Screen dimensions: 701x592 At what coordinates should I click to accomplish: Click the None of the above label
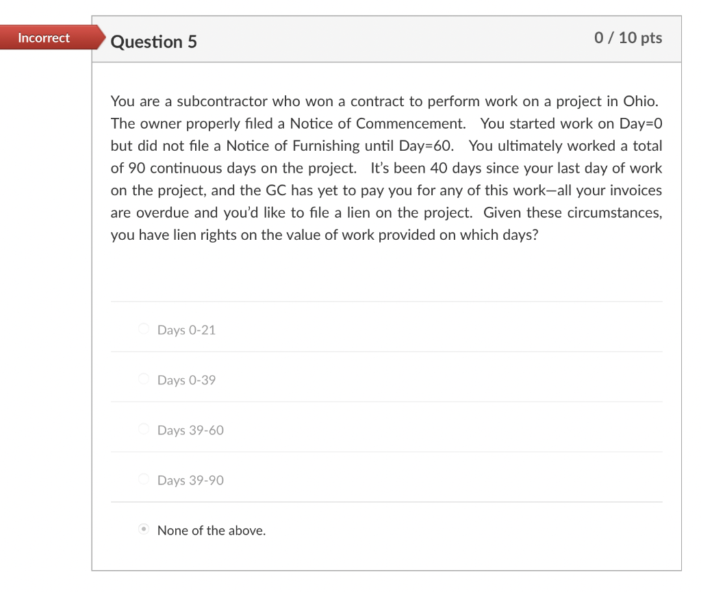pyautogui.click(x=212, y=531)
